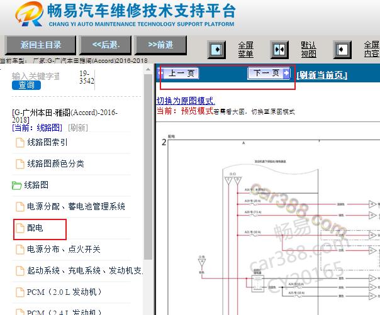Open the 全屏菜单 label link

(x=245, y=50)
